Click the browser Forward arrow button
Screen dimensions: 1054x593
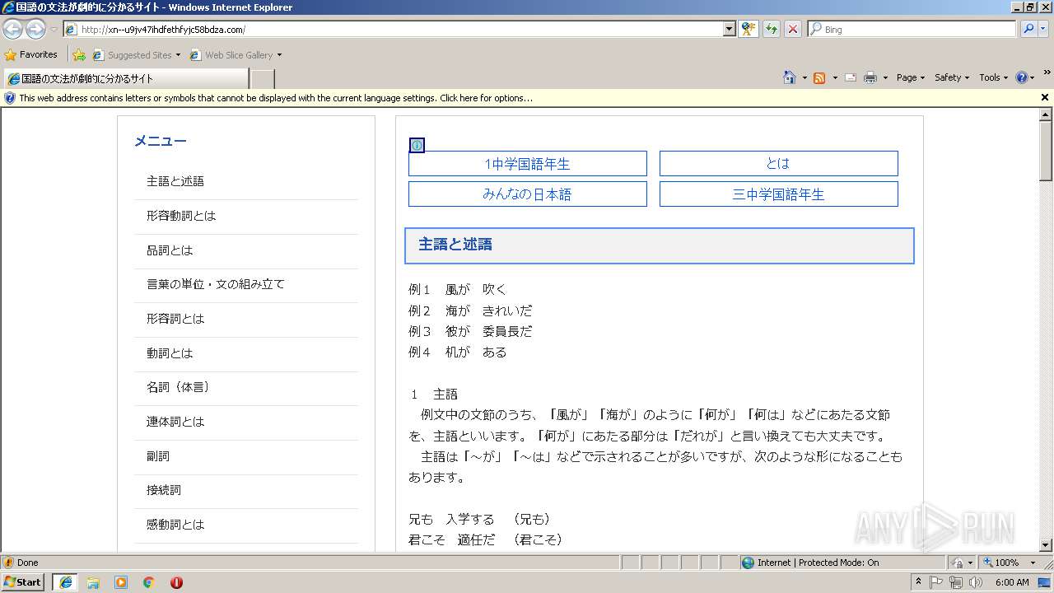(35, 30)
